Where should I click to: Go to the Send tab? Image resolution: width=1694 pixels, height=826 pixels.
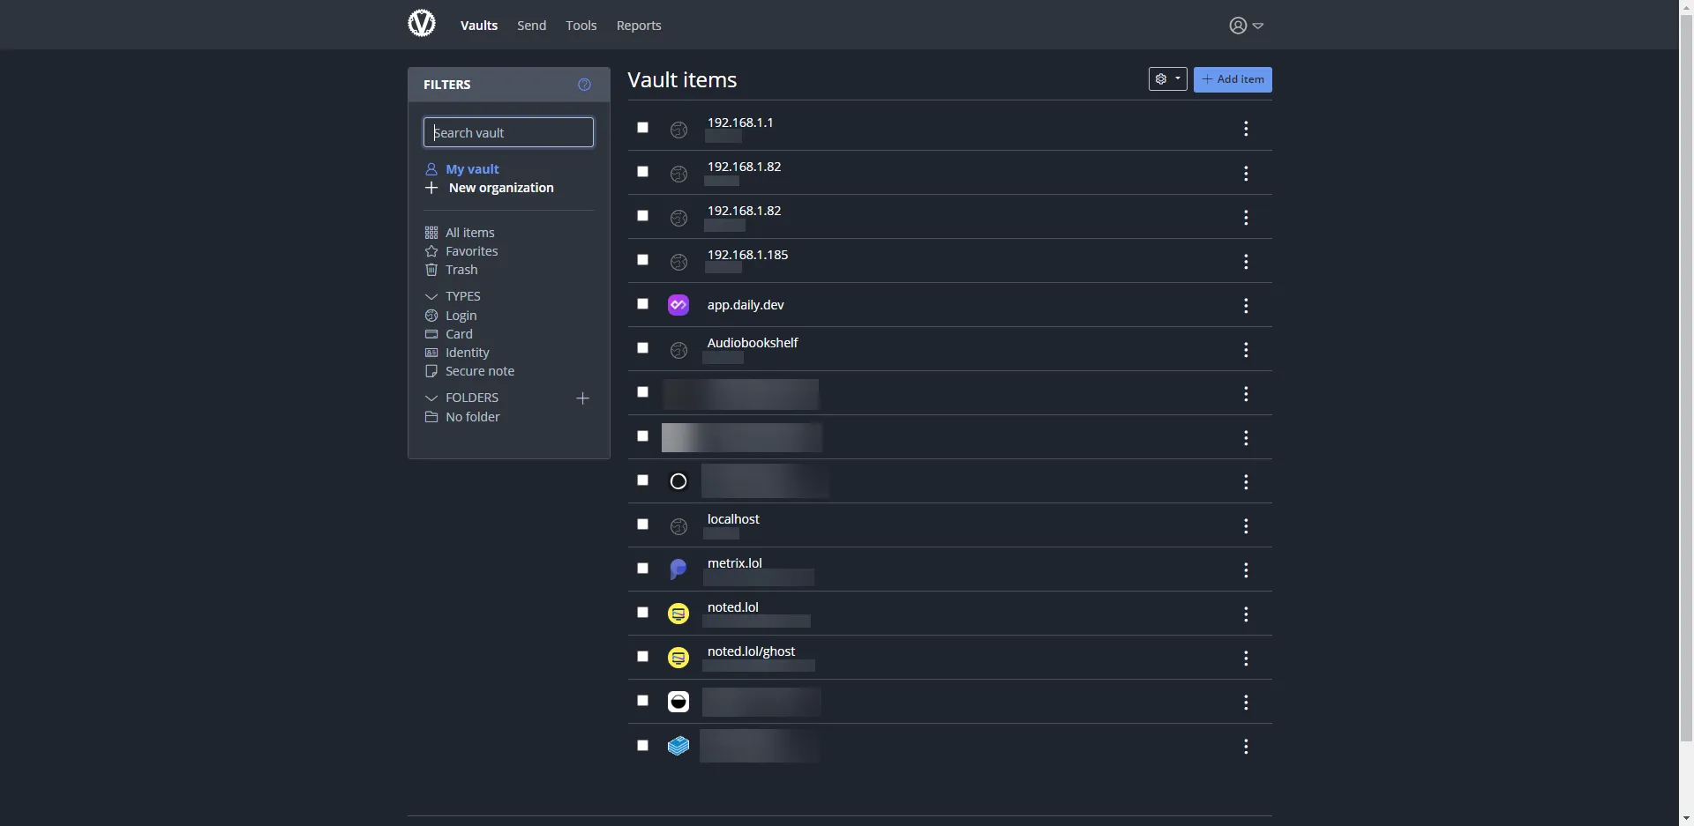pos(531,26)
